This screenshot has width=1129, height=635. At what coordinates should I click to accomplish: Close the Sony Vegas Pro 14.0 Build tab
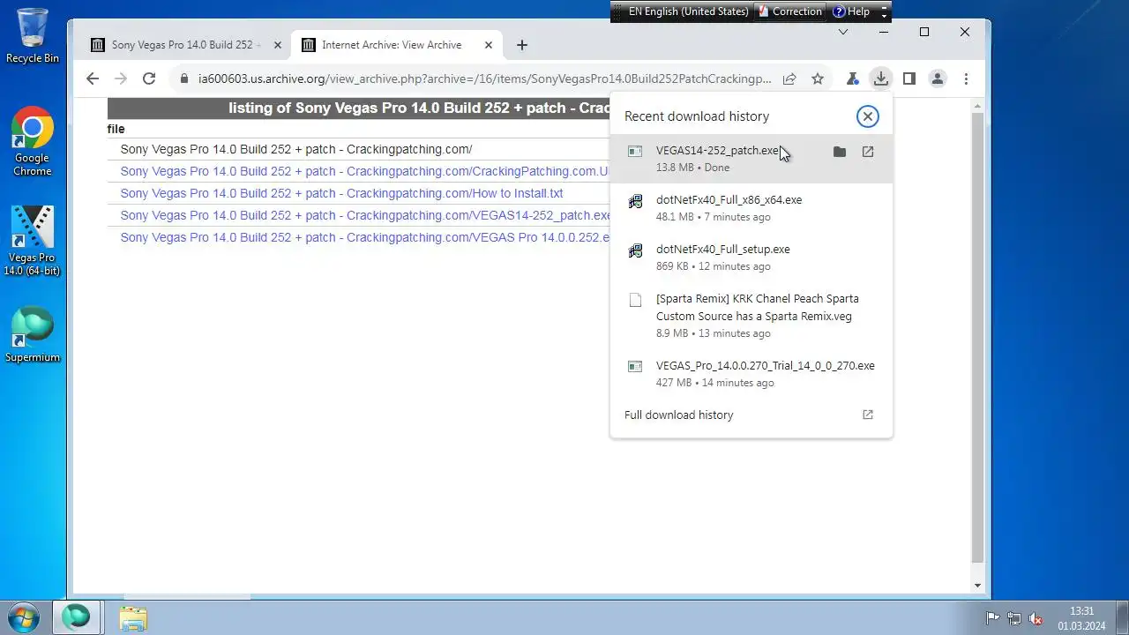278,45
